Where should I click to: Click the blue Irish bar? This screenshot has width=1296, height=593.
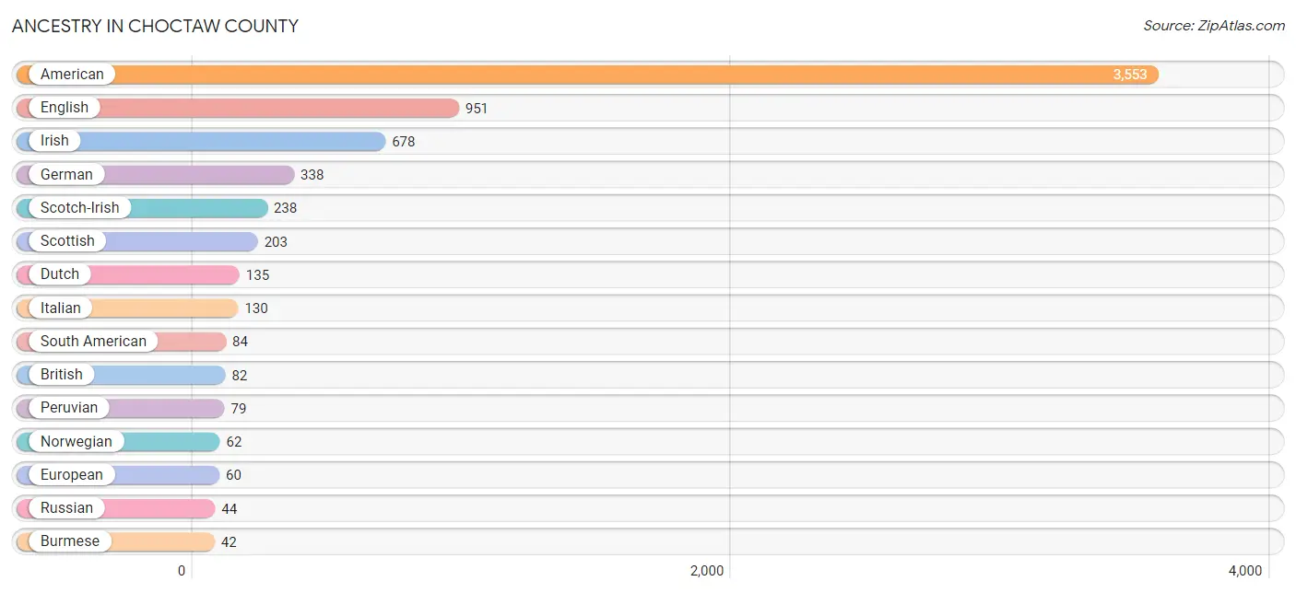tap(201, 142)
